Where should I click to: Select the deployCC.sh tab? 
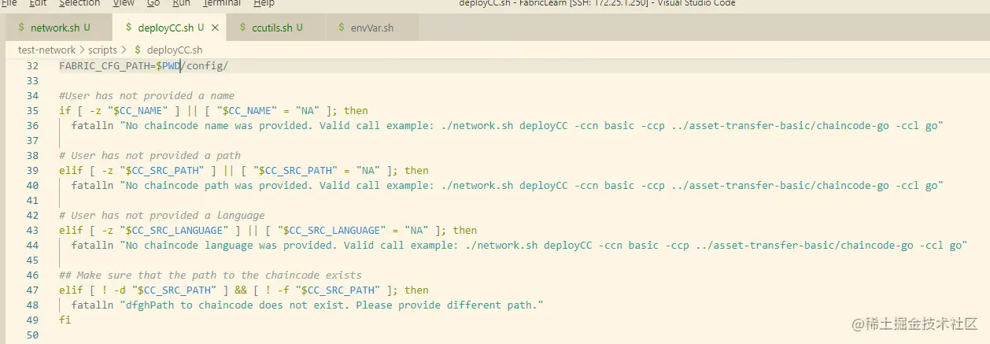click(170, 28)
